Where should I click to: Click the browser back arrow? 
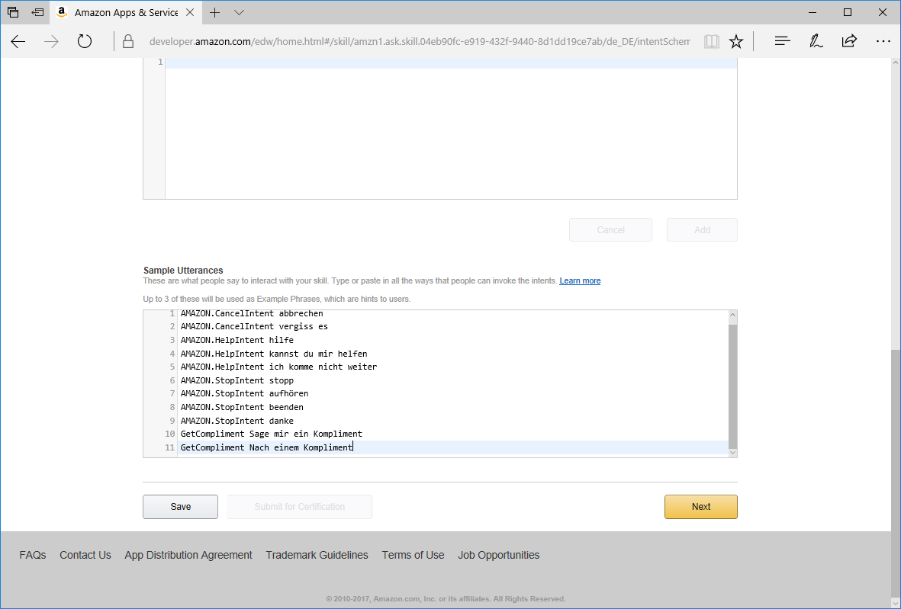[18, 42]
